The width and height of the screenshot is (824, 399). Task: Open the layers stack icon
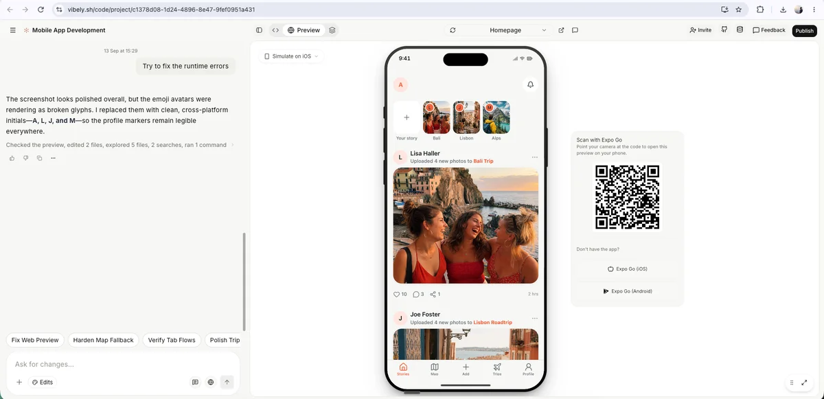(332, 30)
